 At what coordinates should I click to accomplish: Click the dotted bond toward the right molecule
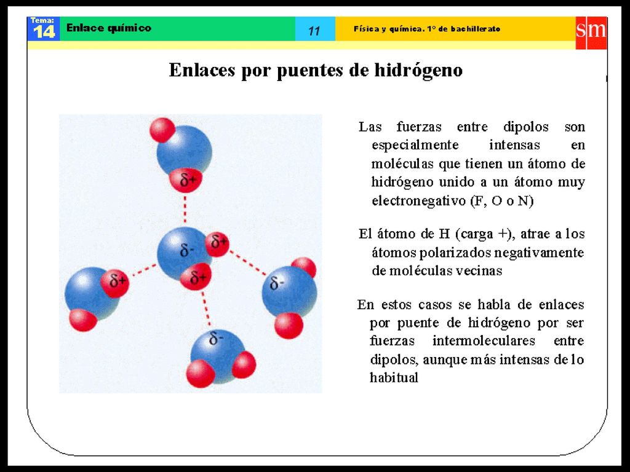[x=247, y=263]
